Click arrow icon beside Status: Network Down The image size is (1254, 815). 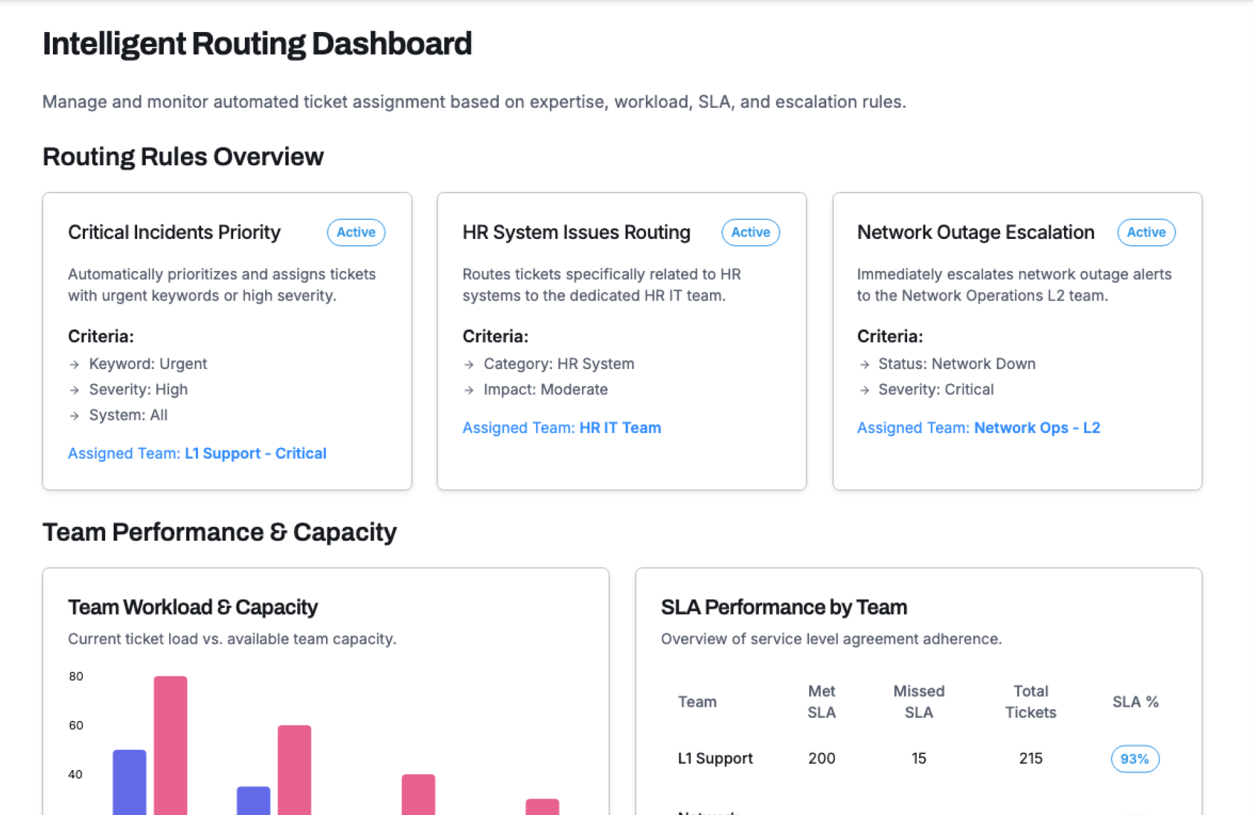(864, 364)
